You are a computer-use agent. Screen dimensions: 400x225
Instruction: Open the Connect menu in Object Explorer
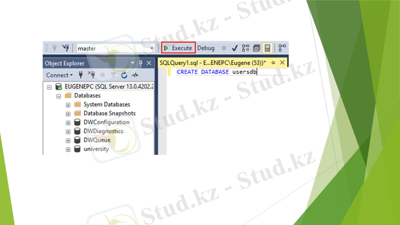click(59, 75)
